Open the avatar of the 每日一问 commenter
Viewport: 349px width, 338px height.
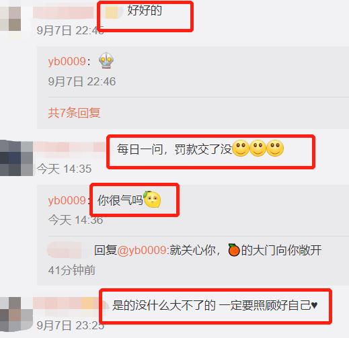[16, 158]
